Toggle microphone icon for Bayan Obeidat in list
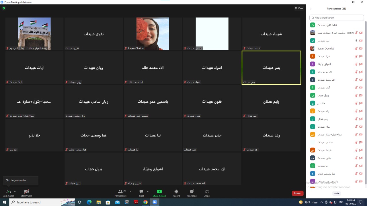 [x=356, y=49]
